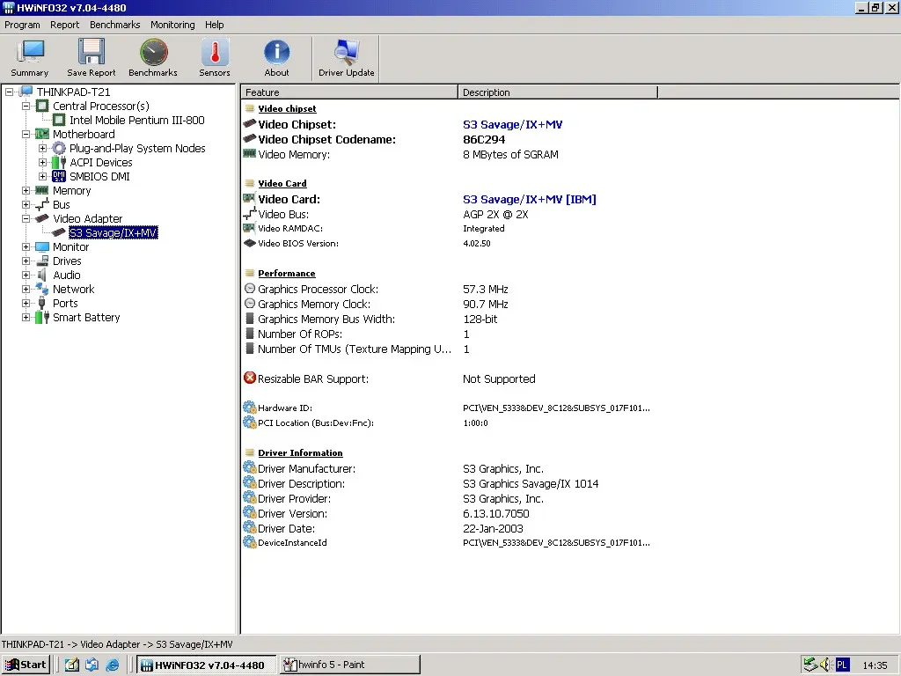The image size is (901, 676).
Task: Click the Drives icon in tree
Action: tap(42, 261)
